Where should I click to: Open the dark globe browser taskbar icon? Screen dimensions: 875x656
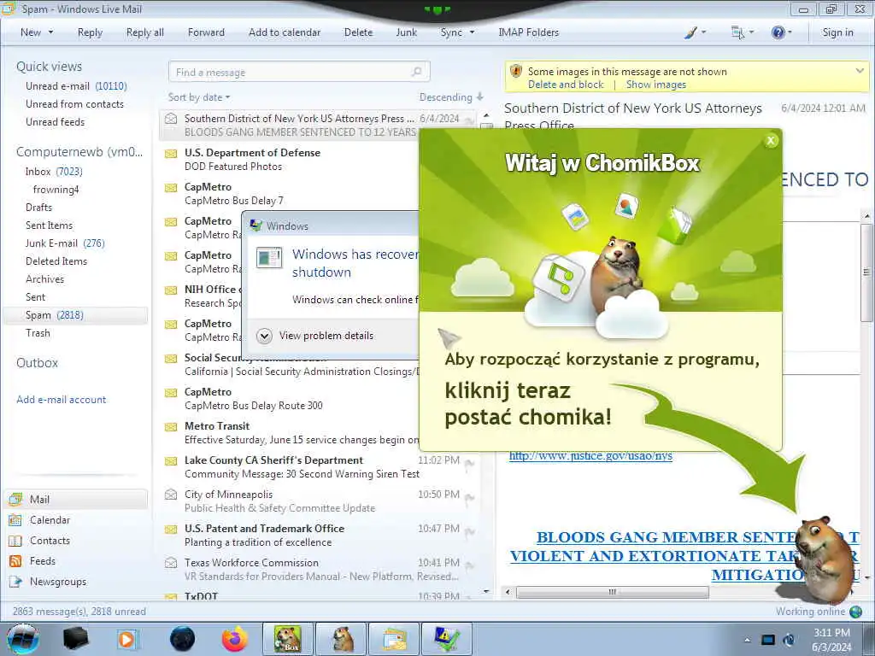click(x=183, y=639)
